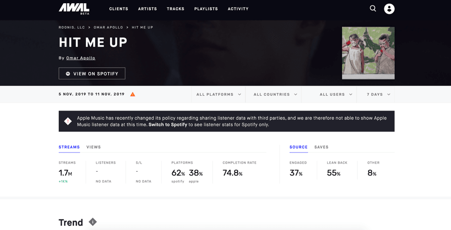451x230 pixels.
Task: Expand the All Countries dropdown
Action: 275,94
